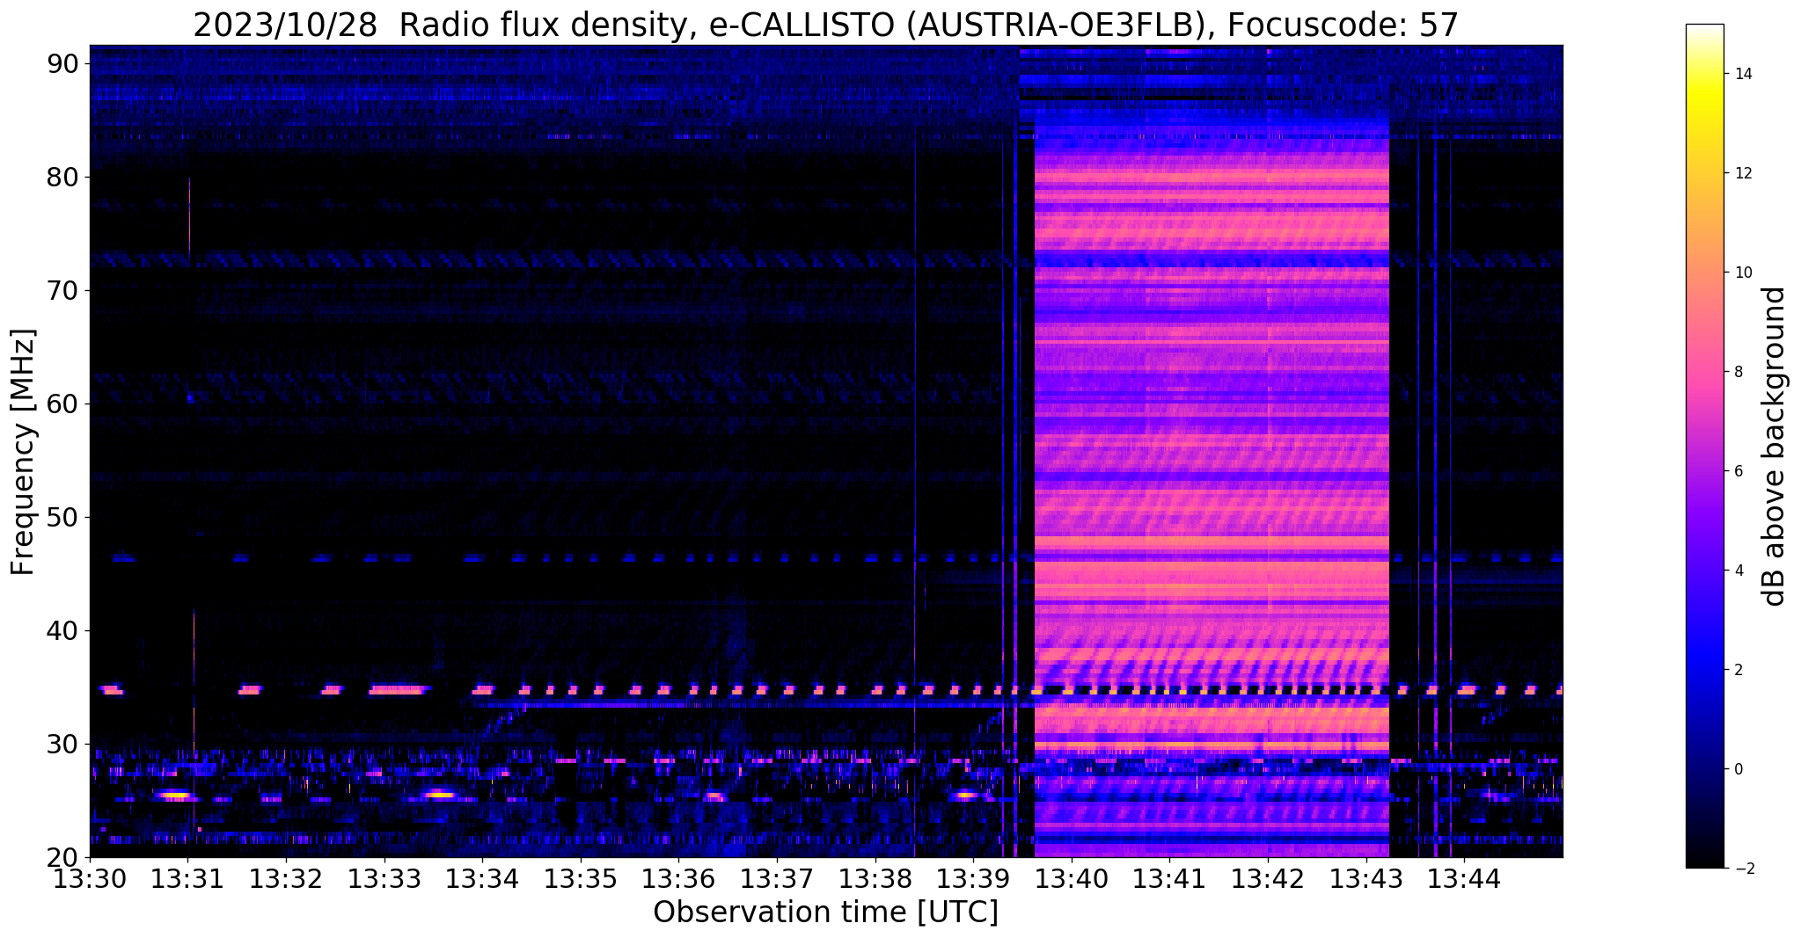Click the 13:40 time tick label
The width and height of the screenshot is (1801, 938).
click(1071, 878)
